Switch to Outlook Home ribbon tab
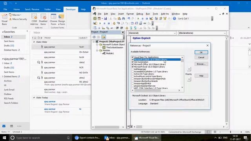 (x=16, y=9)
